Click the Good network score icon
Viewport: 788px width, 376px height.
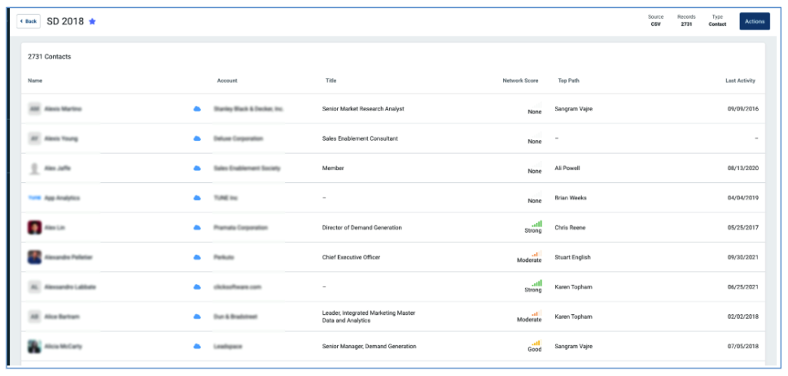click(x=536, y=343)
